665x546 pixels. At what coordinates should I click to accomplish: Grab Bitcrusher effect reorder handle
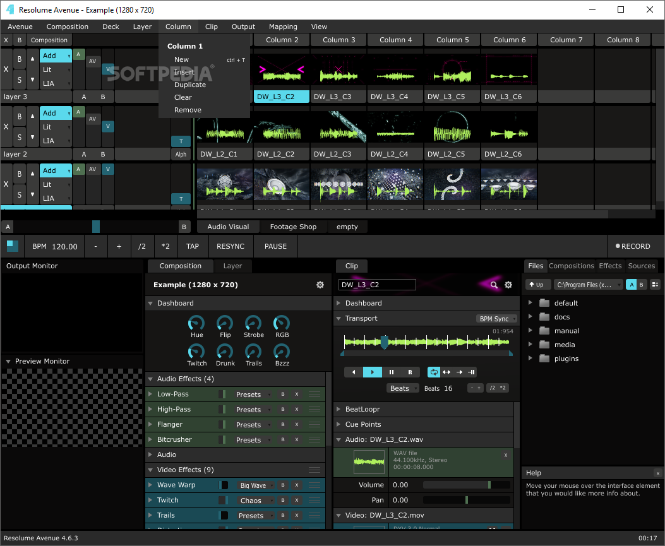coord(315,440)
